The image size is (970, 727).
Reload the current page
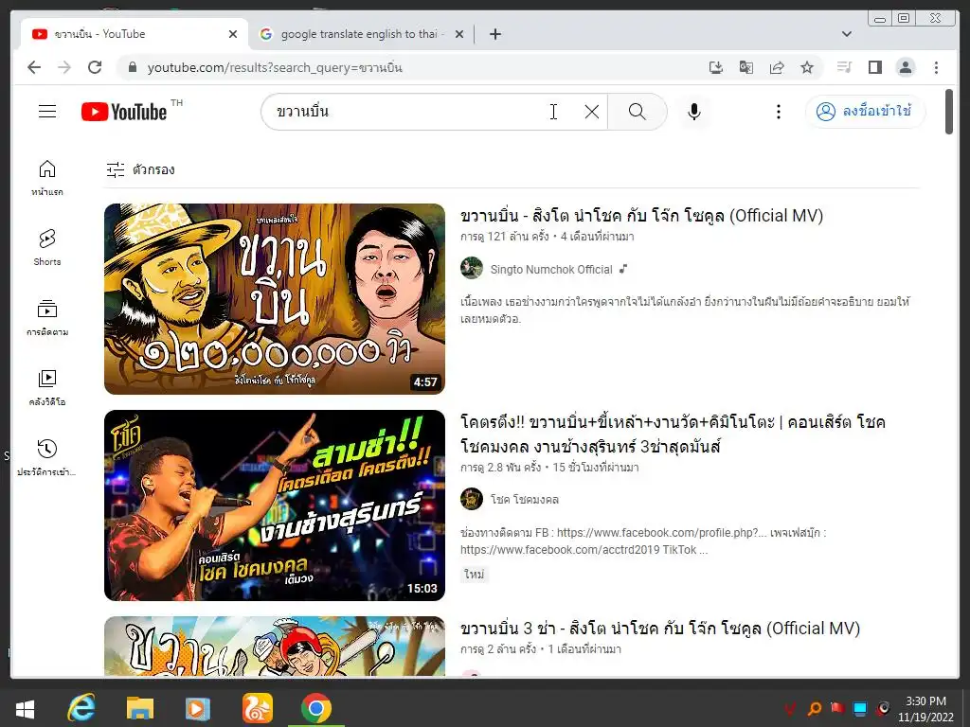[95, 67]
